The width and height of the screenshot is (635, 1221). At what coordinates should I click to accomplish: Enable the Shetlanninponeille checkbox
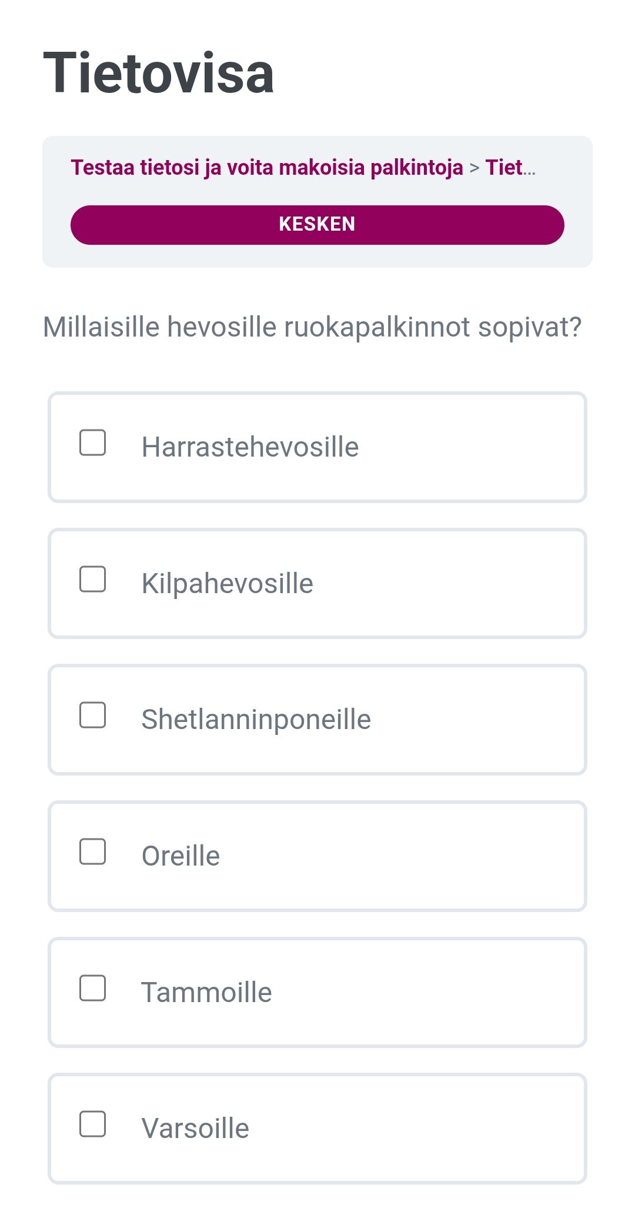tap(93, 716)
